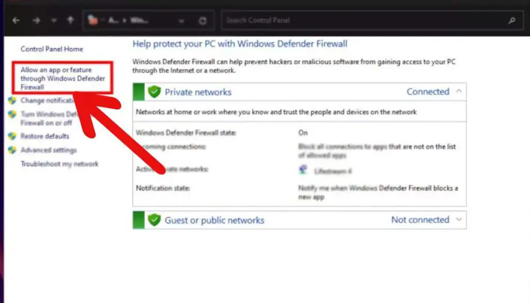Image resolution: width=530 pixels, height=303 pixels.
Task: Click shield icon beside Advanced settings
Action: tap(12, 150)
